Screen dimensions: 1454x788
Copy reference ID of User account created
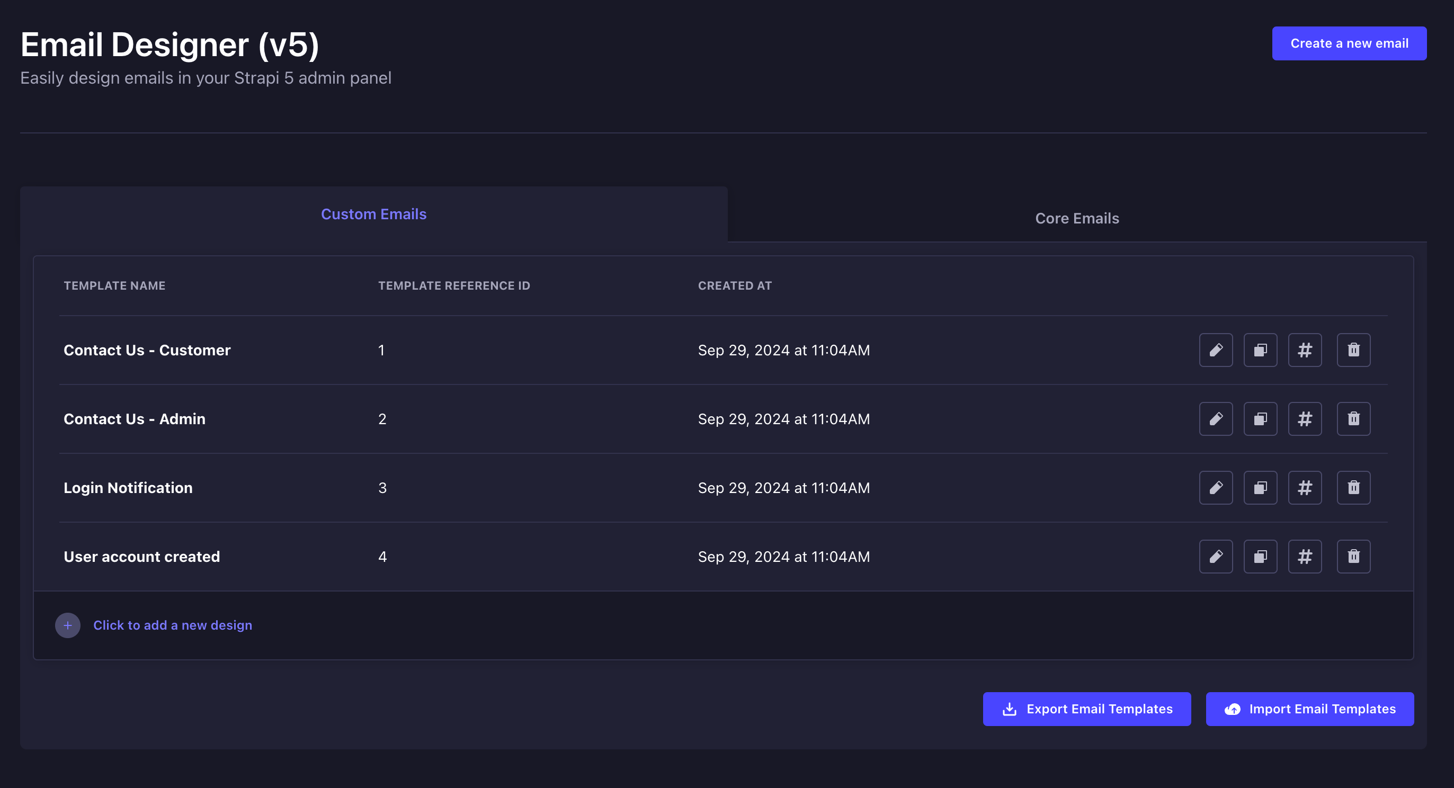tap(1305, 557)
